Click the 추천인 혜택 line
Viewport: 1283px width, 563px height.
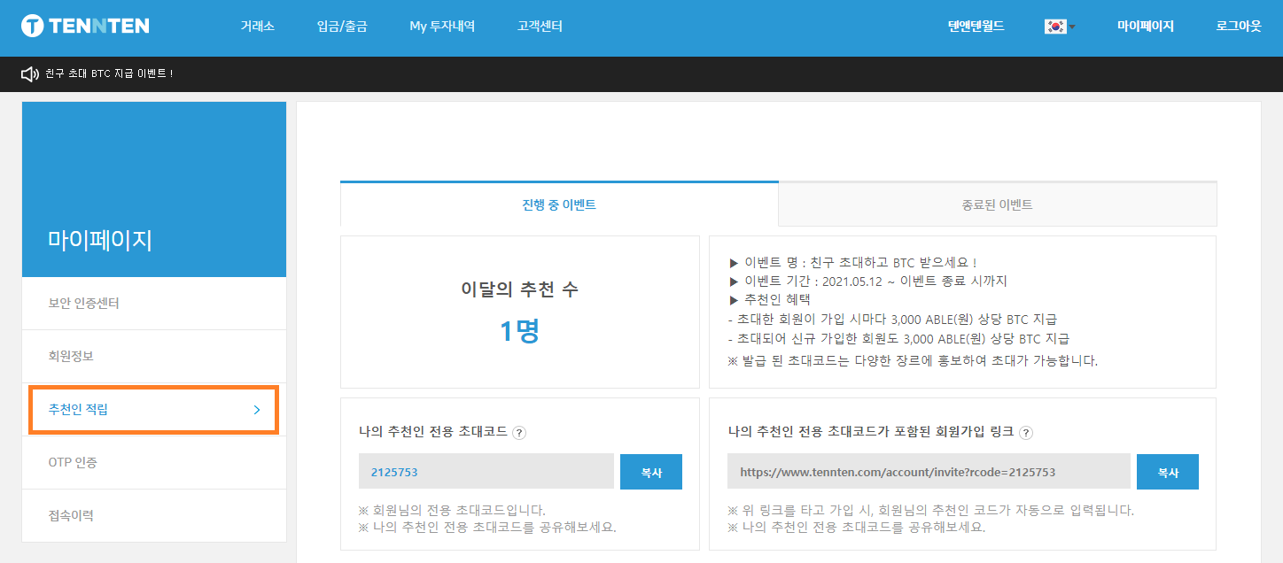[x=769, y=300]
